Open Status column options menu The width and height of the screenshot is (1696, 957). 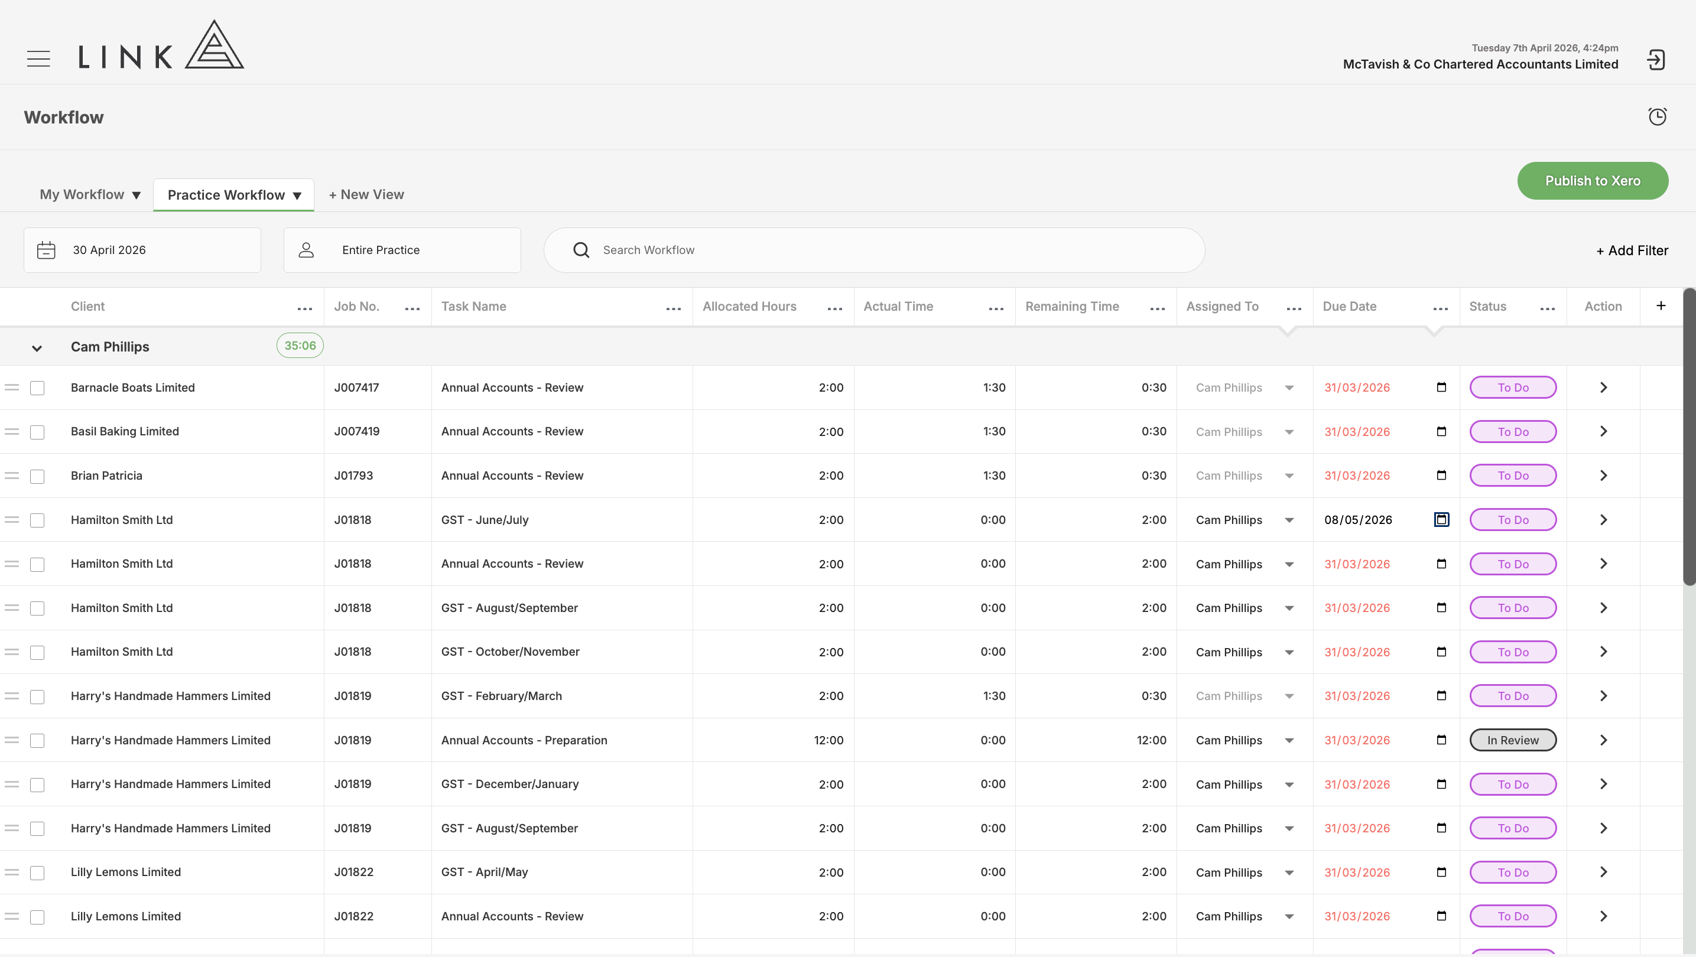(1548, 309)
